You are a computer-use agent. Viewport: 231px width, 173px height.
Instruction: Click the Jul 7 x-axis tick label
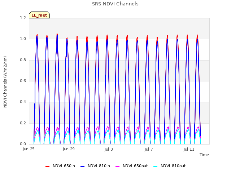click(149, 149)
